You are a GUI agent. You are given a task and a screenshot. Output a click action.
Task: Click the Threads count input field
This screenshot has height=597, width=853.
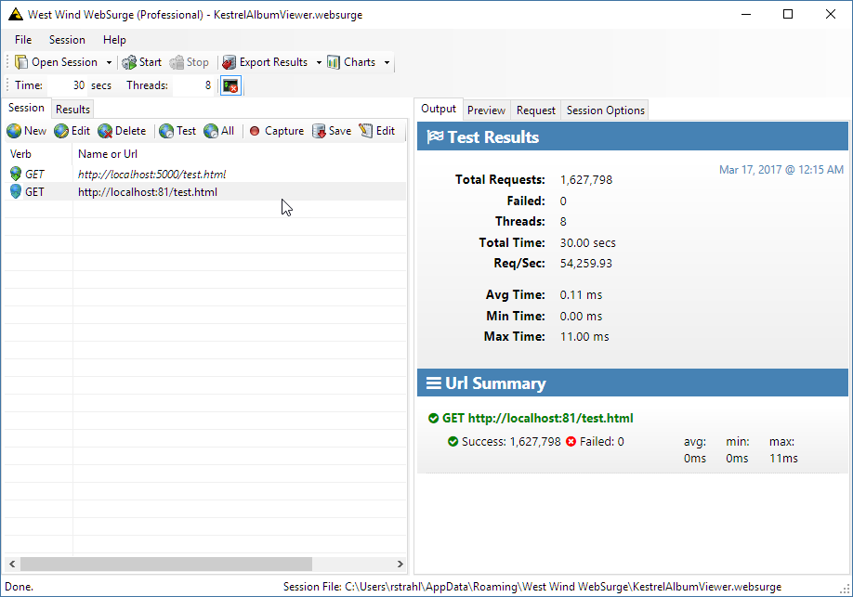click(193, 85)
